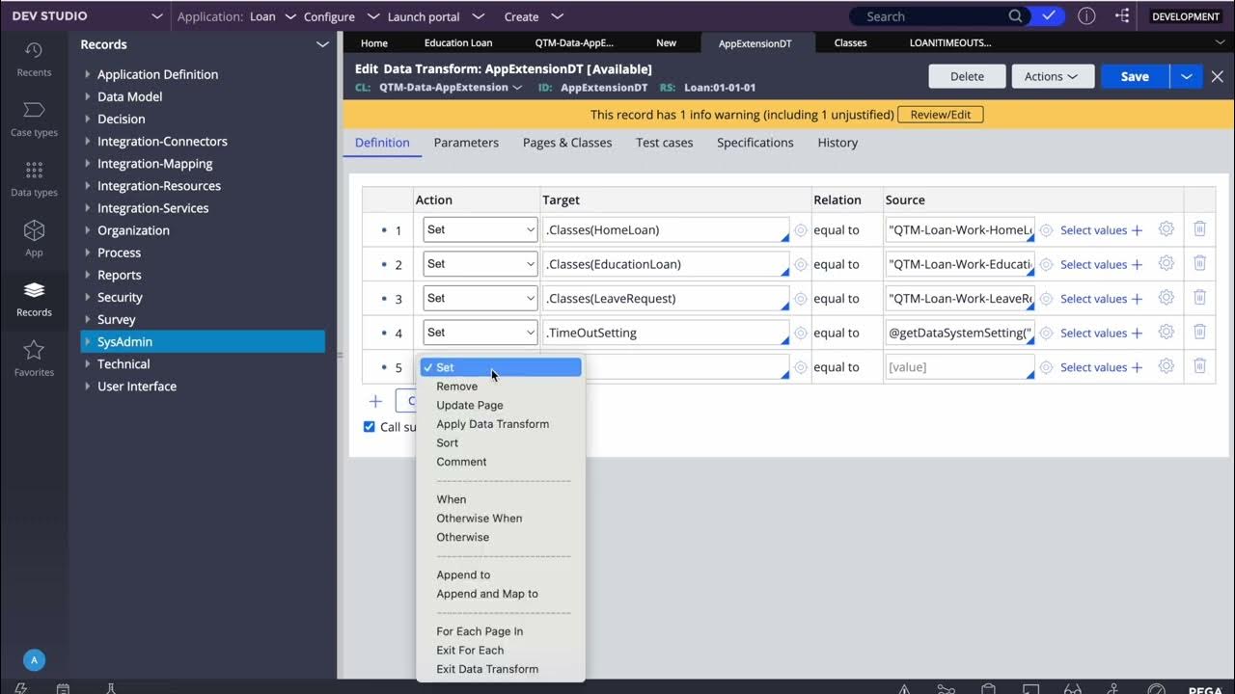This screenshot has width=1235, height=694.
Task: Click the user avatar icon labeled A
Action: pyautogui.click(x=34, y=660)
